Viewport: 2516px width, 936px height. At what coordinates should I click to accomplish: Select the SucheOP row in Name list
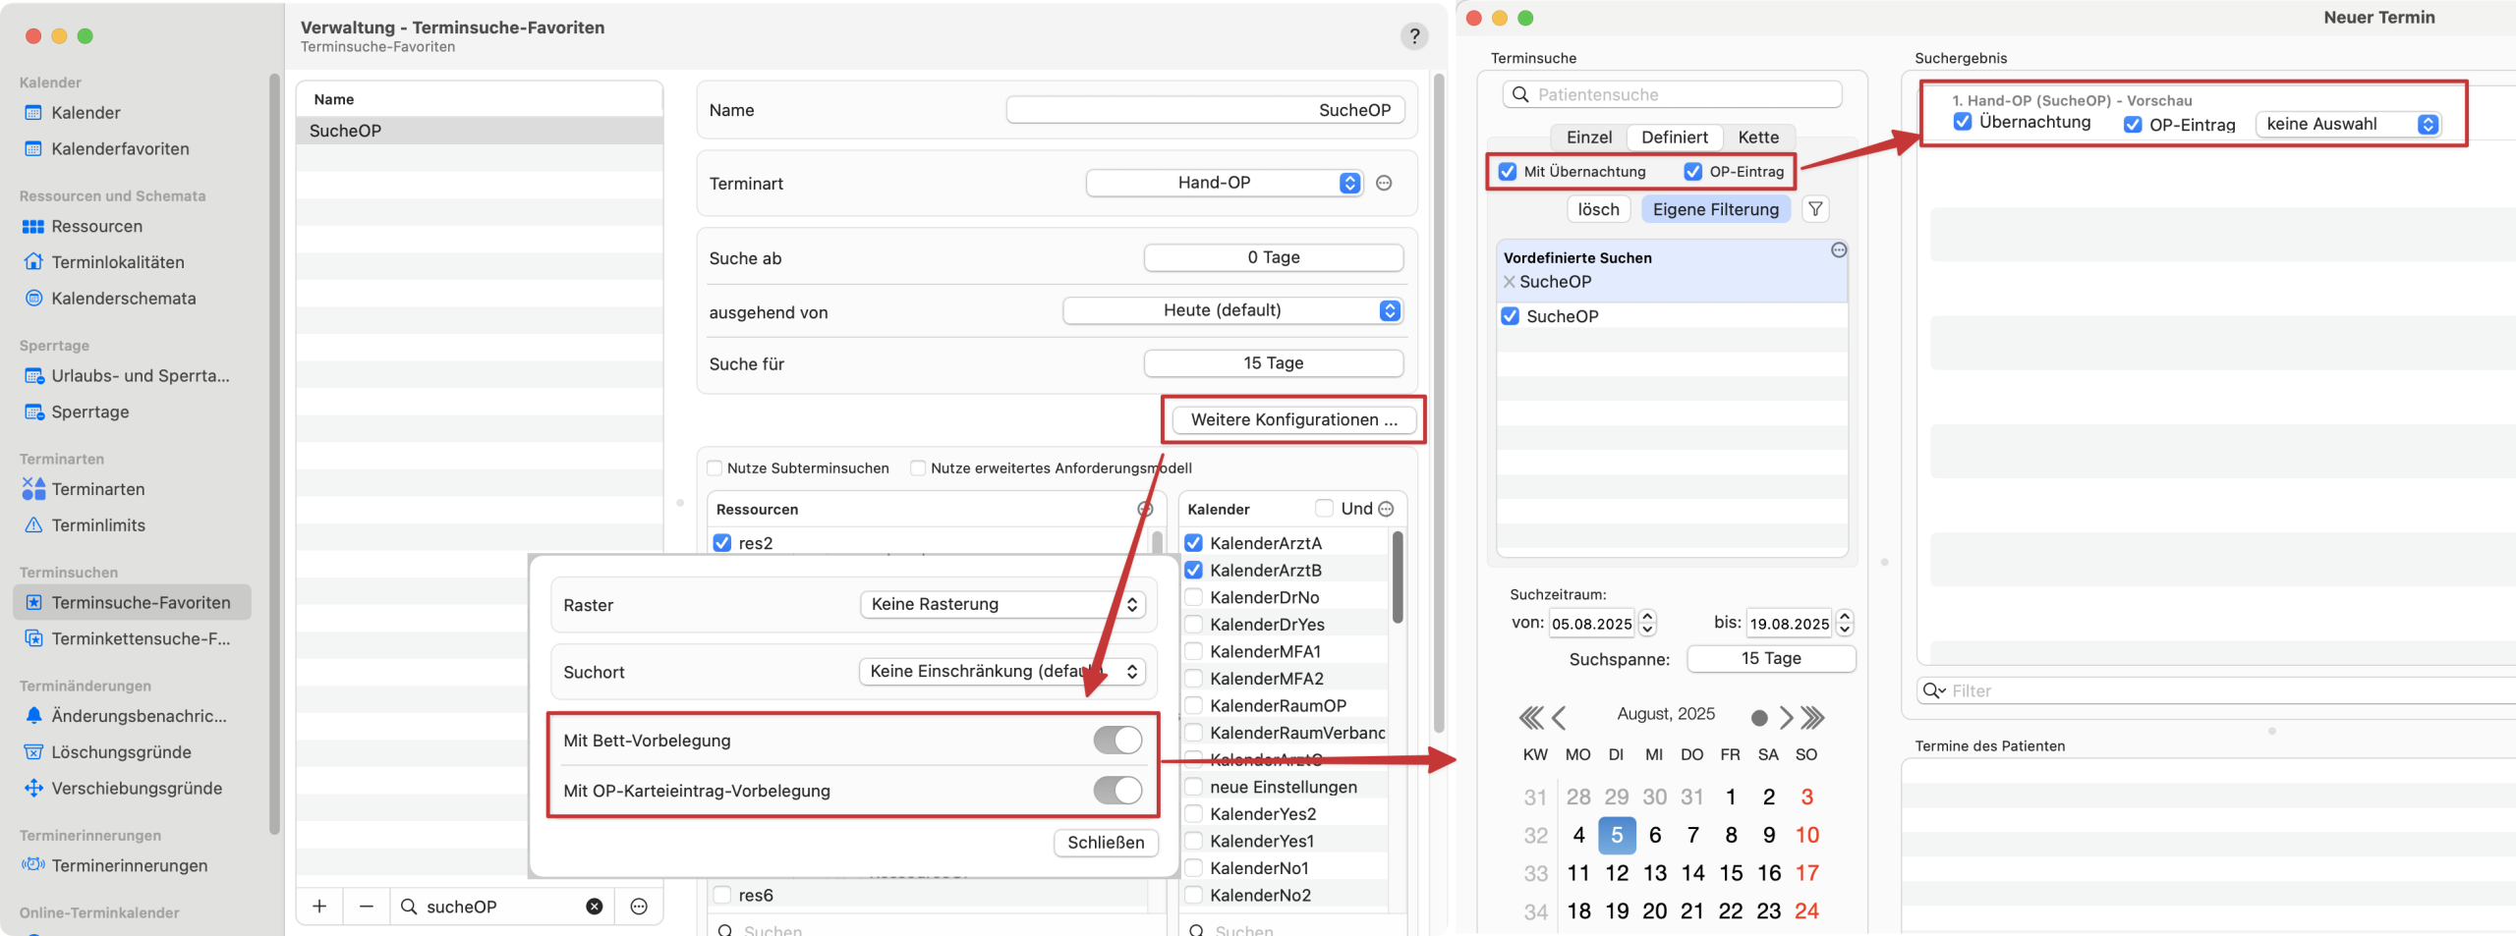(x=480, y=131)
